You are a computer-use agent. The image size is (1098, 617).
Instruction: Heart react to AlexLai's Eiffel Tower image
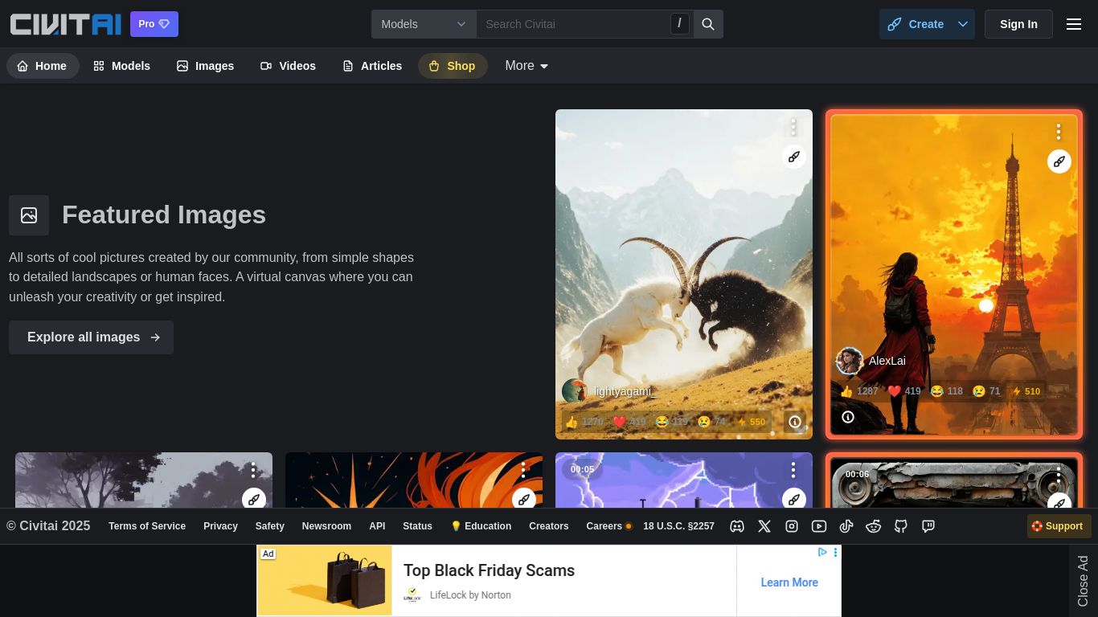(904, 391)
